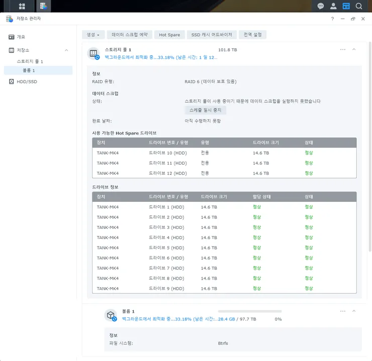The width and height of the screenshot is (372, 361).
Task: Collapse the Volume 1 panel
Action: [x=354, y=311]
